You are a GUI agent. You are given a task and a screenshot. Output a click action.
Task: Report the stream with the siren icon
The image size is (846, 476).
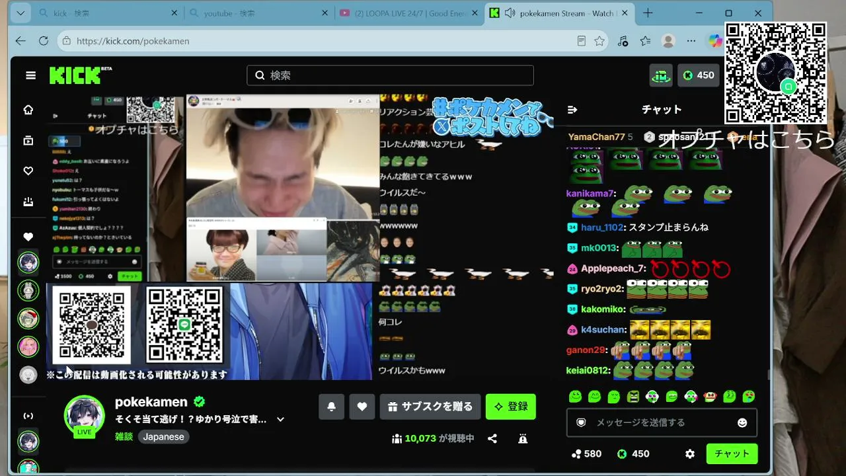[x=523, y=438]
